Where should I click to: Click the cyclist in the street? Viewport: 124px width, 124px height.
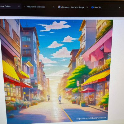point(48,98)
